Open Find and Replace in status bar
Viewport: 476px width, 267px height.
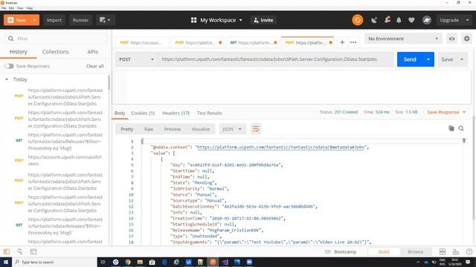click(x=20, y=251)
